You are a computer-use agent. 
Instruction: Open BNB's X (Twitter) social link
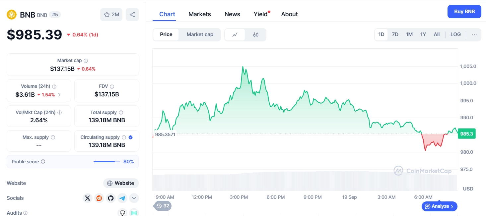(87, 198)
